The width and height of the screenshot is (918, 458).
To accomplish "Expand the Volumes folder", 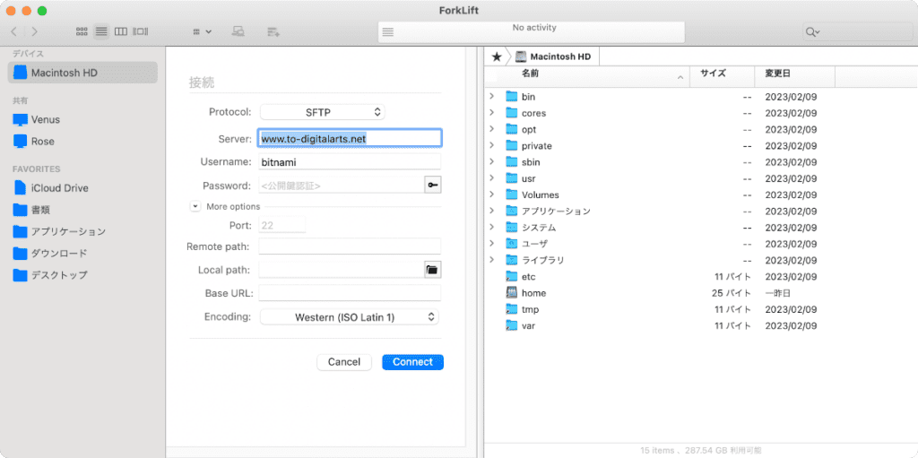I will (x=492, y=194).
